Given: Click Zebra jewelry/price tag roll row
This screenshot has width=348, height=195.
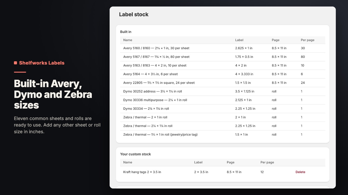Looking at the screenshot, I should pyautogui.click(x=223, y=135).
